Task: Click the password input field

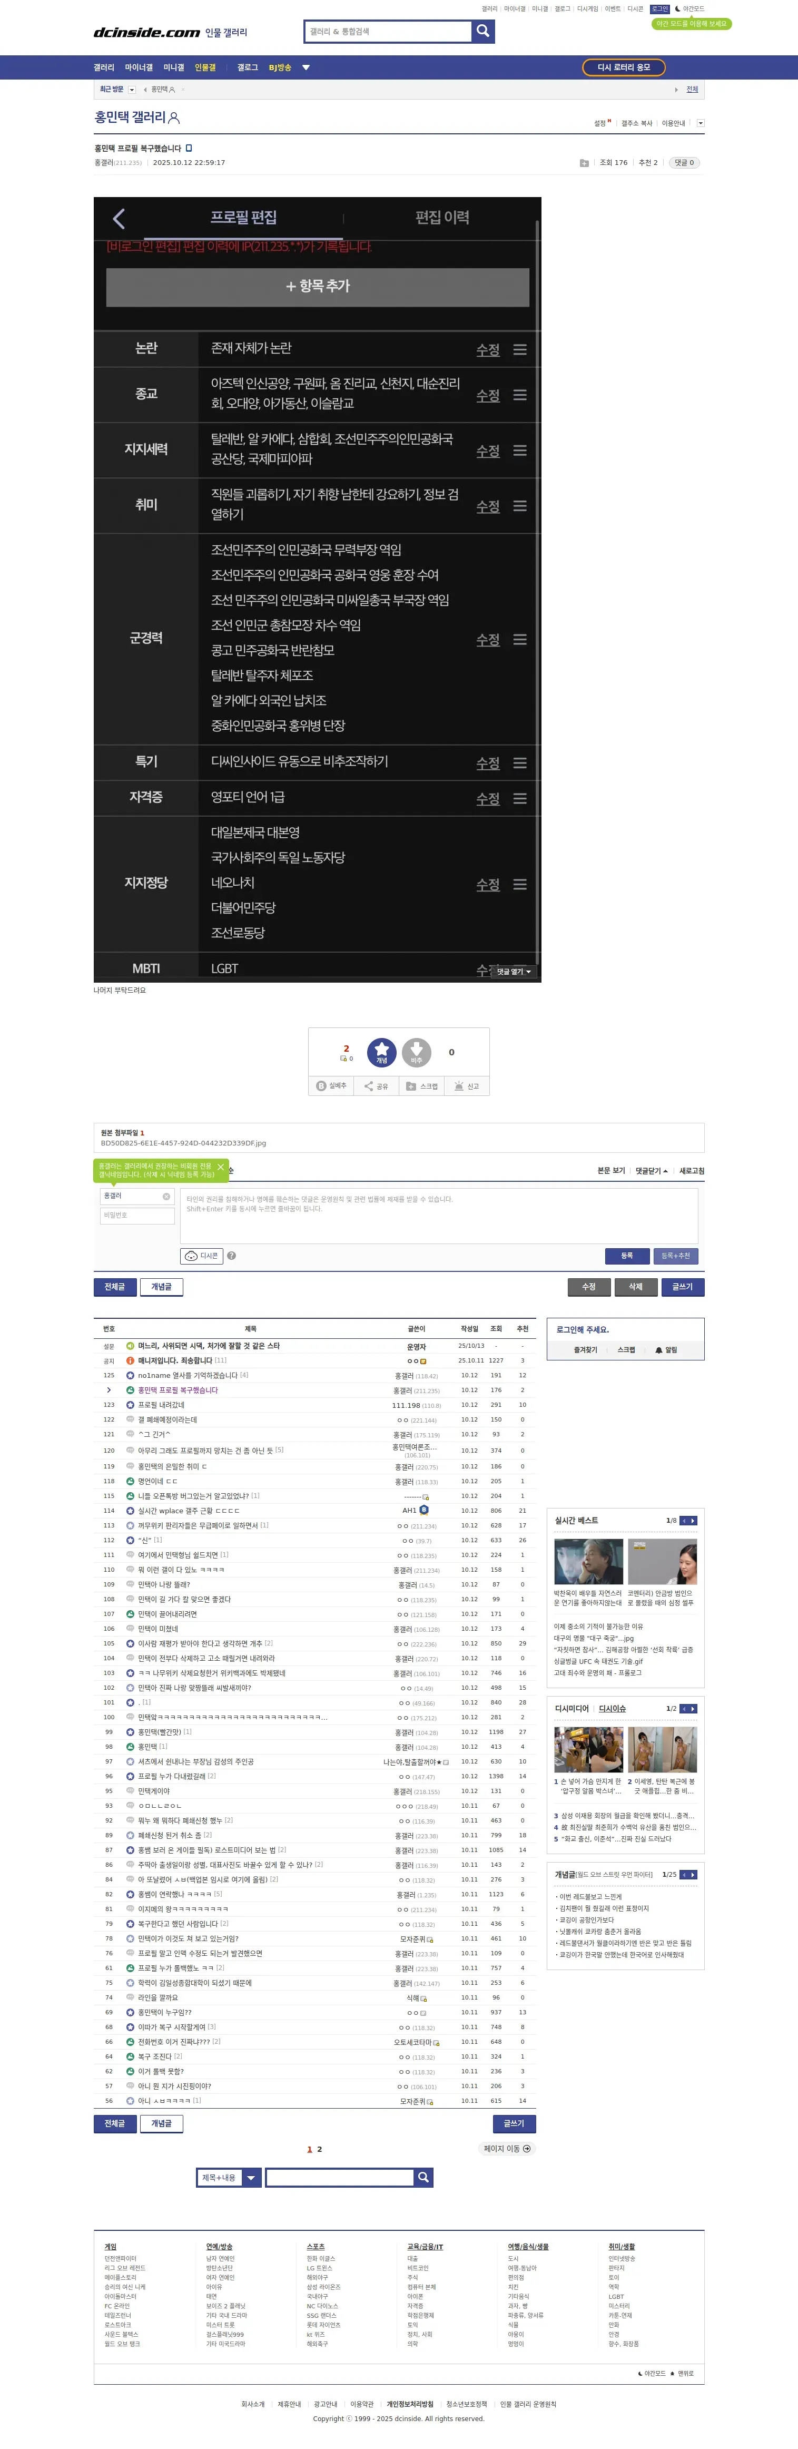Action: coord(138,1215)
